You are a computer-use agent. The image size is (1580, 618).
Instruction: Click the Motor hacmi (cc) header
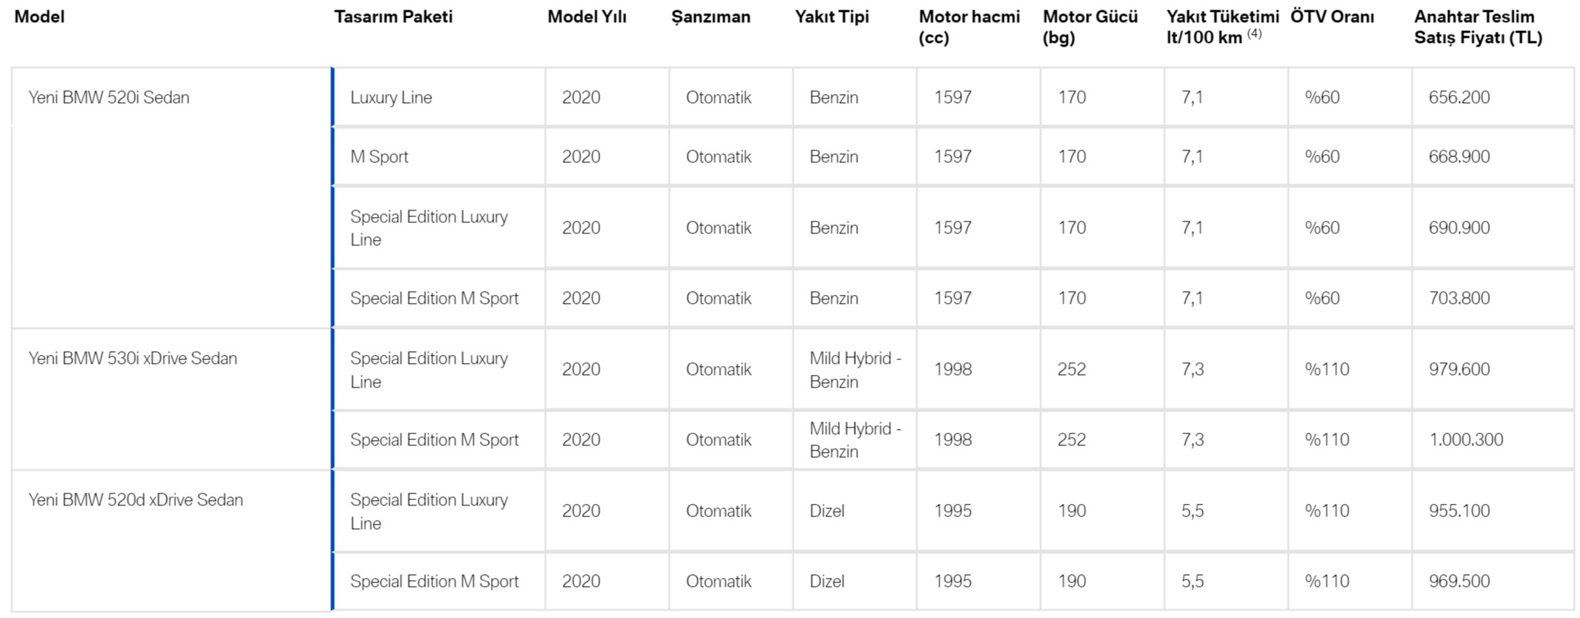(x=969, y=27)
